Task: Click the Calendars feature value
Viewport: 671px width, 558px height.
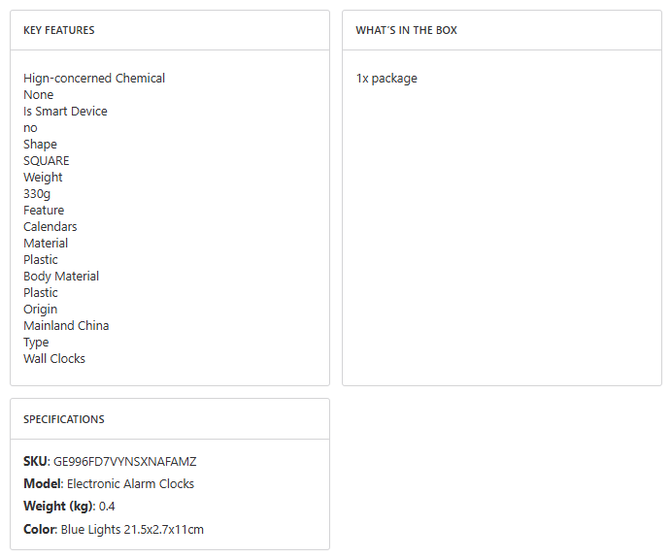Action: tap(50, 227)
